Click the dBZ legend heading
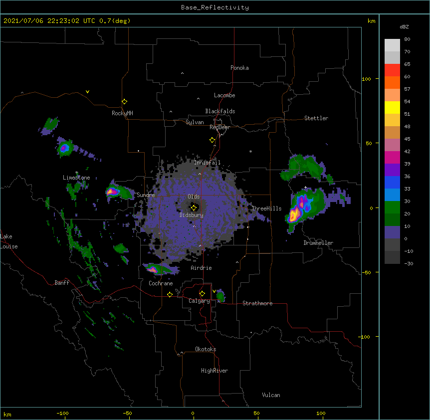This screenshot has height=420, width=430. tap(404, 26)
